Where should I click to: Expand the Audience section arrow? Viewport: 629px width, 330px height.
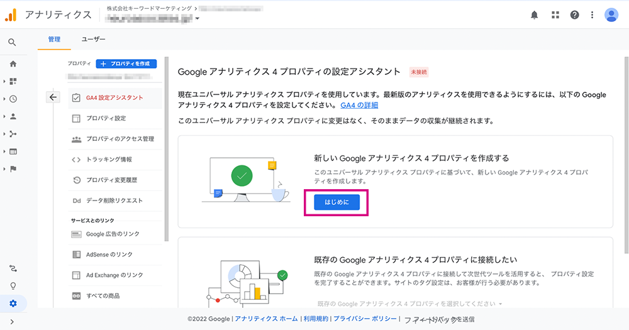tap(4, 117)
